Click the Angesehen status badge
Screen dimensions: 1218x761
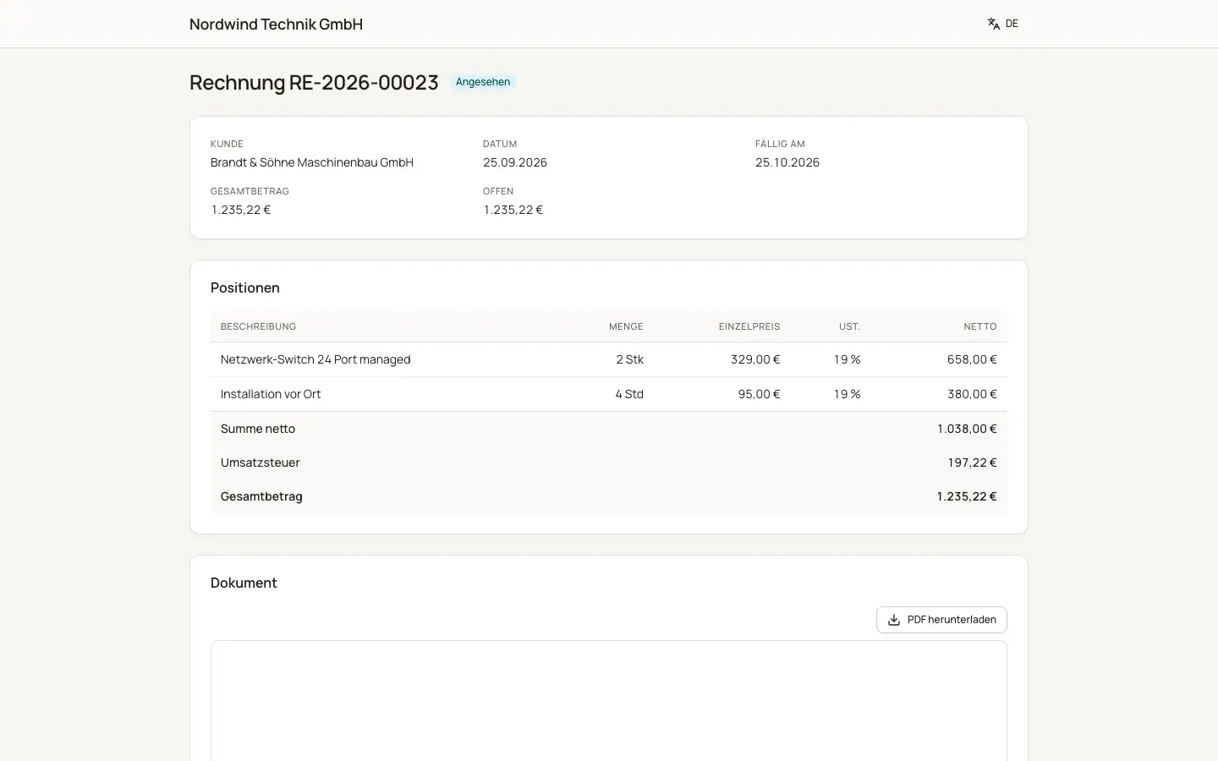click(x=483, y=82)
